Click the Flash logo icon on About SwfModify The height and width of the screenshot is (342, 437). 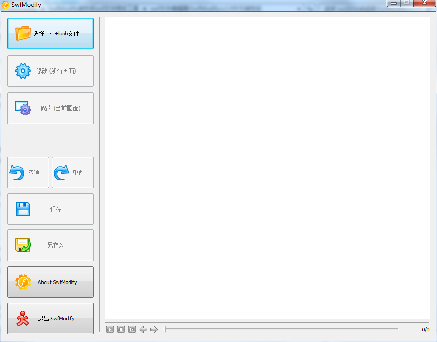[x=23, y=282]
